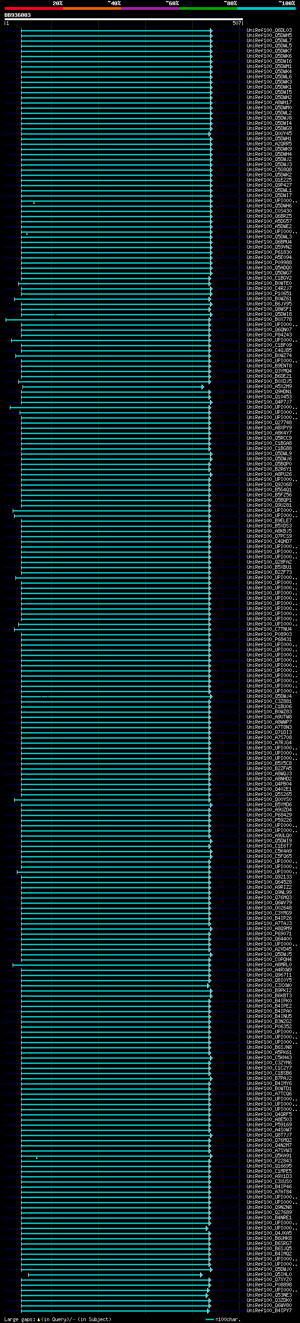Select the UniRef100_A5E094 label
This screenshot has height=1323, width=300.
click(x=269, y=257)
